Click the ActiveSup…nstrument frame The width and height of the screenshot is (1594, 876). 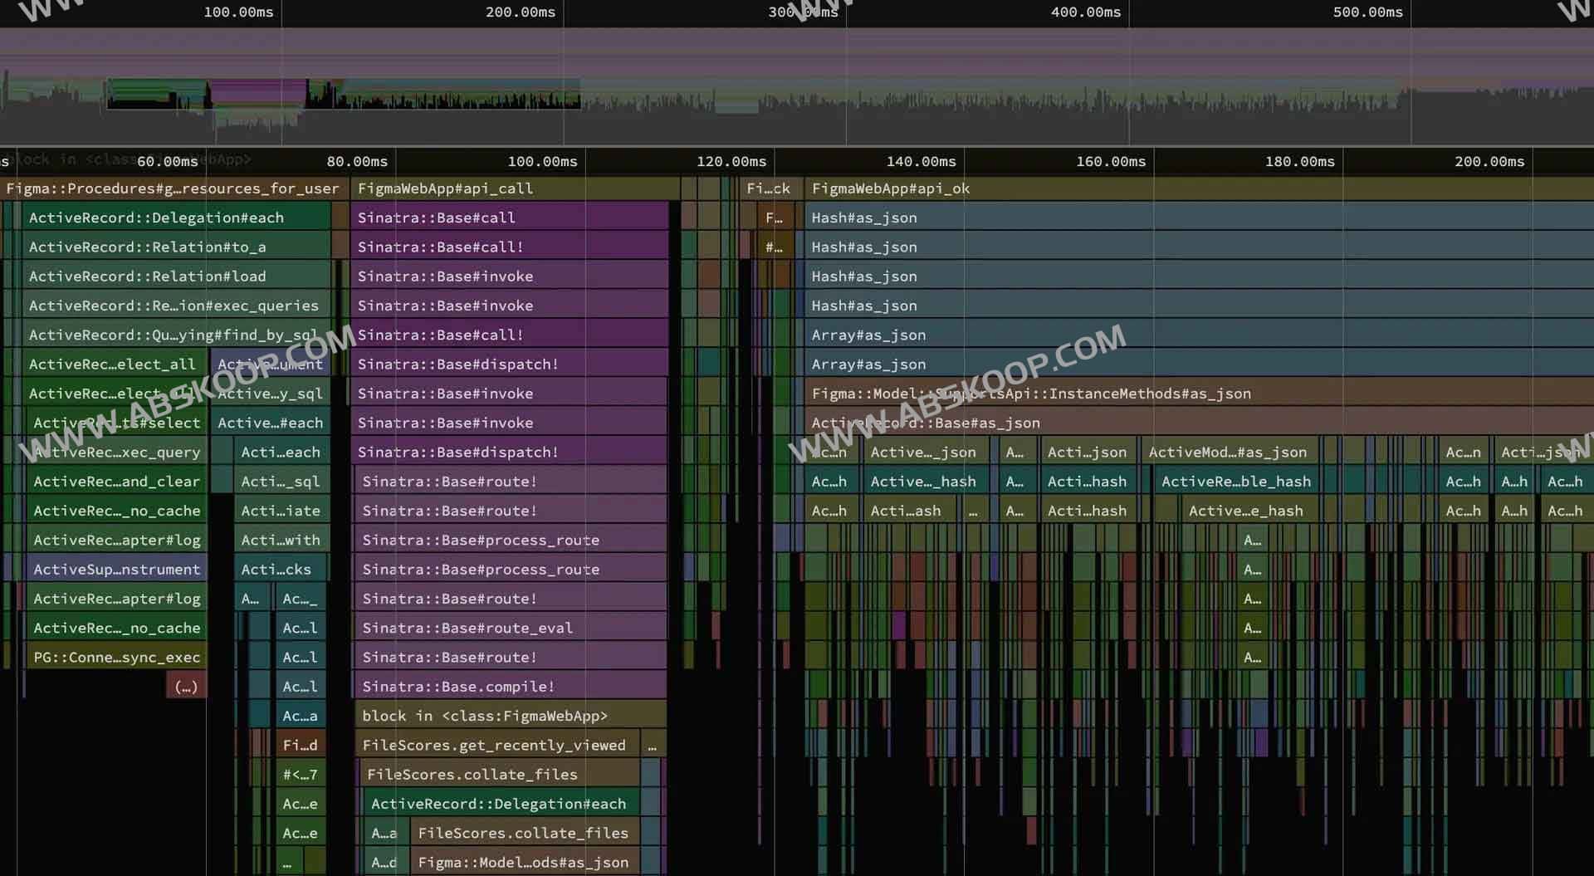click(x=116, y=569)
